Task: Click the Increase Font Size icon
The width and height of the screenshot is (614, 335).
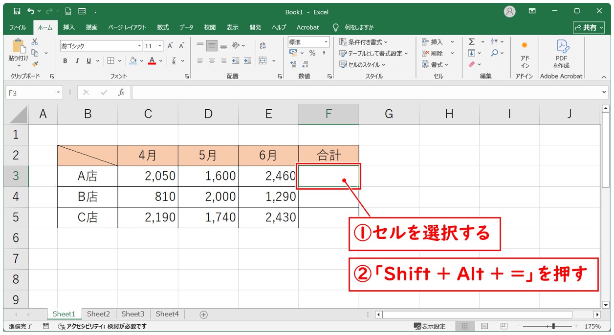Action: (171, 46)
